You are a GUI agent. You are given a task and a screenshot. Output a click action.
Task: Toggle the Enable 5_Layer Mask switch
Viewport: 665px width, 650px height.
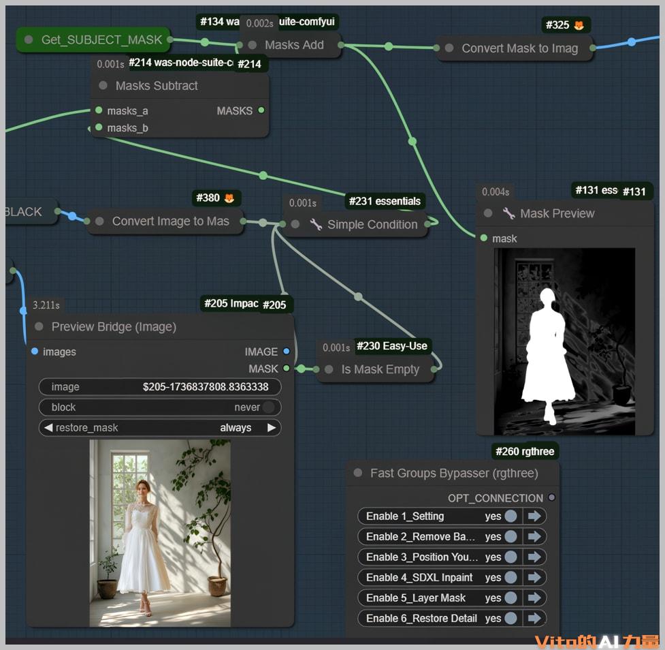[511, 598]
